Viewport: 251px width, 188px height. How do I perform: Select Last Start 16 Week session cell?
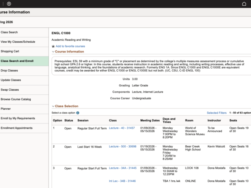(x=90, y=147)
